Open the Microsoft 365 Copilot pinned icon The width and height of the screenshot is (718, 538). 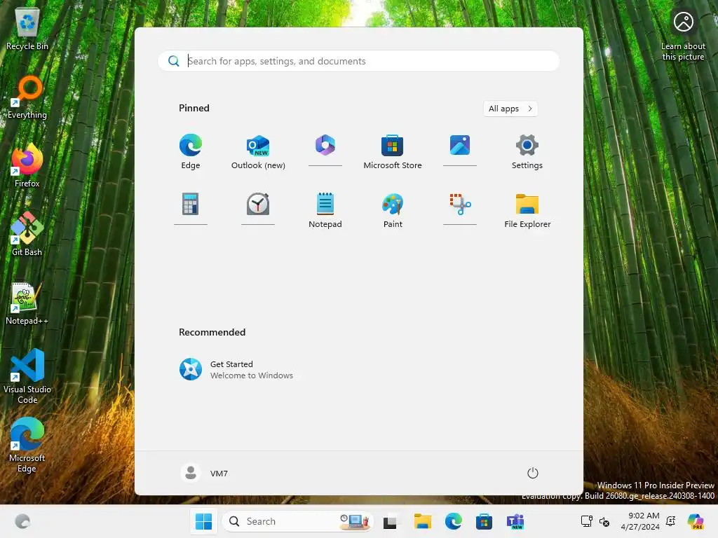point(325,150)
